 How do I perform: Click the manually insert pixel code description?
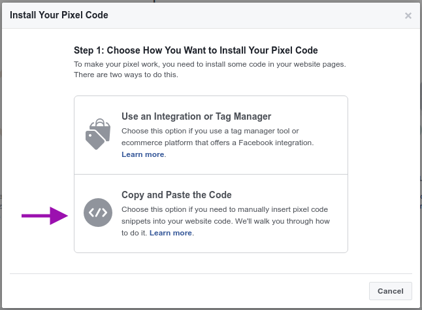point(225,209)
